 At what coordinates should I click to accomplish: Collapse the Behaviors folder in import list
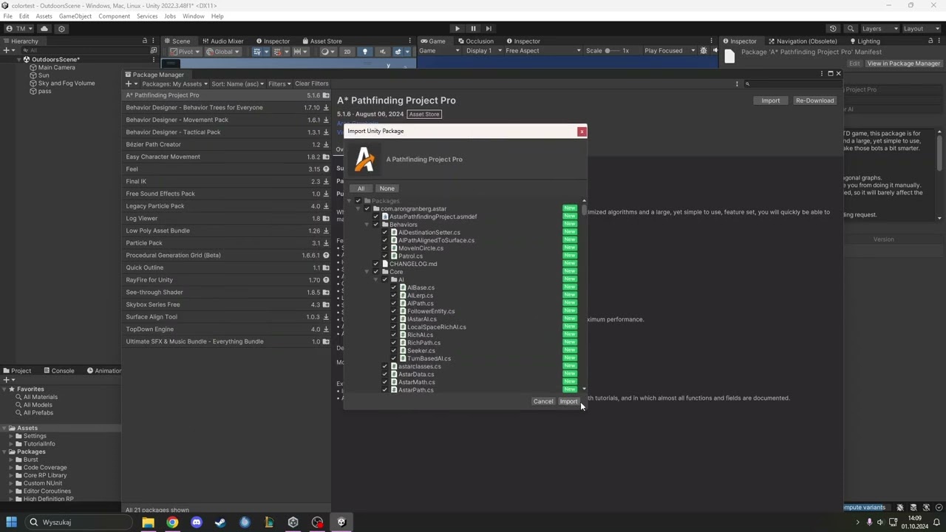tap(367, 225)
